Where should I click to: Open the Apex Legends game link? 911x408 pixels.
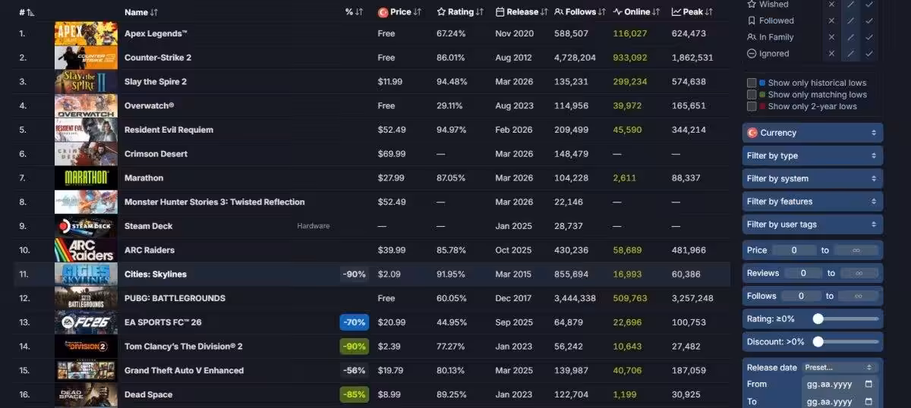156,34
